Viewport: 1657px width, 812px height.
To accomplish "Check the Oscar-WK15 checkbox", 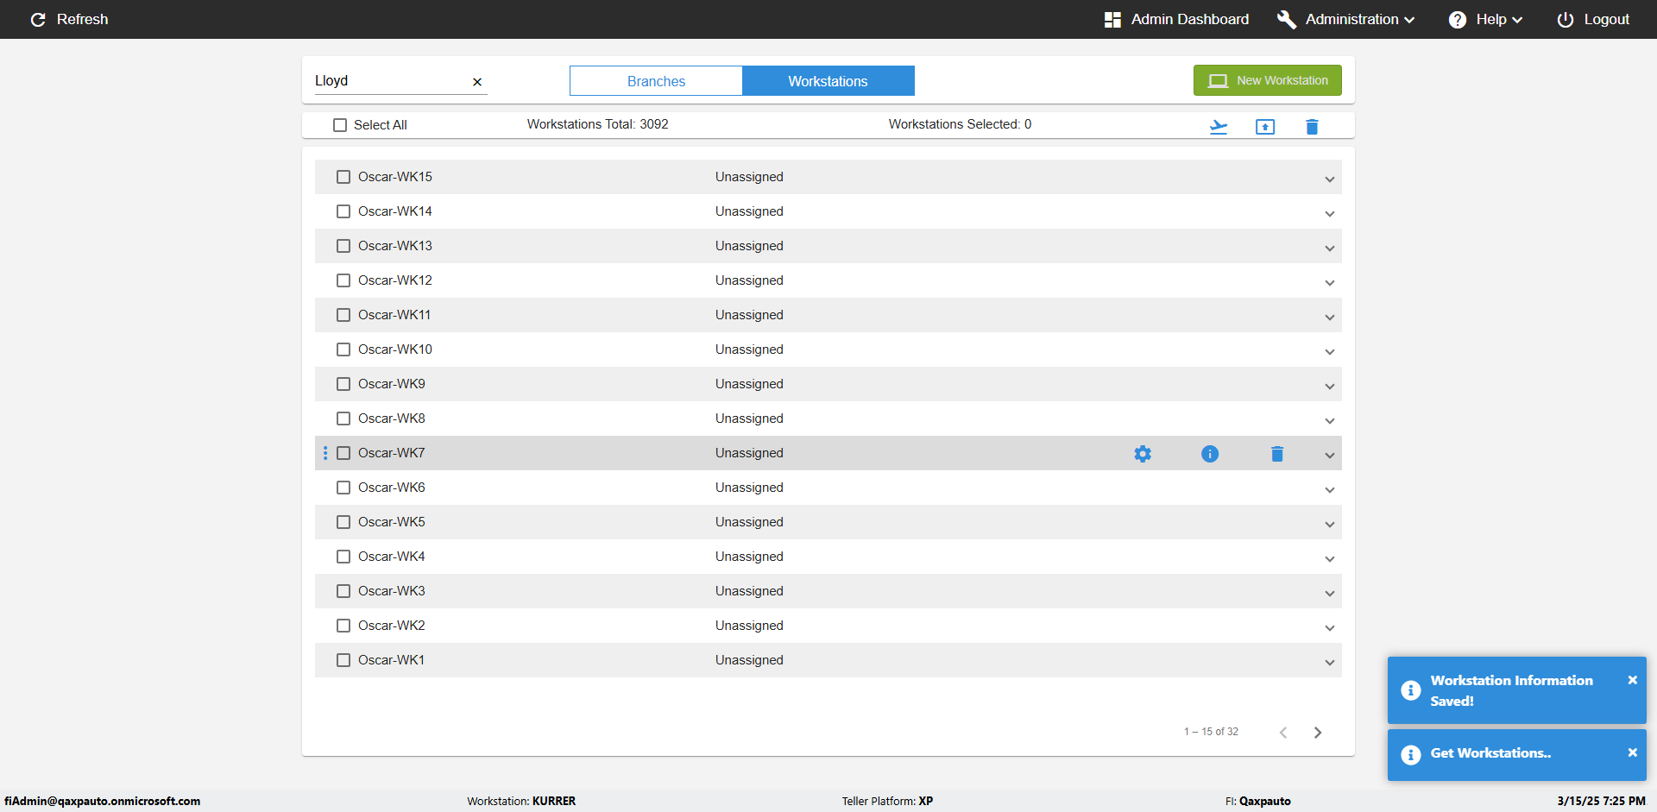I will click(x=343, y=177).
